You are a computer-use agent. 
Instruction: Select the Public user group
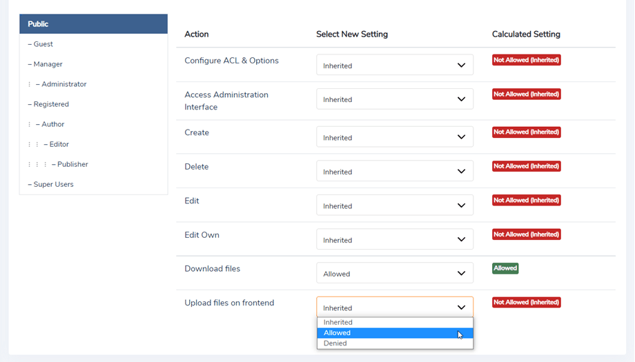pos(93,24)
